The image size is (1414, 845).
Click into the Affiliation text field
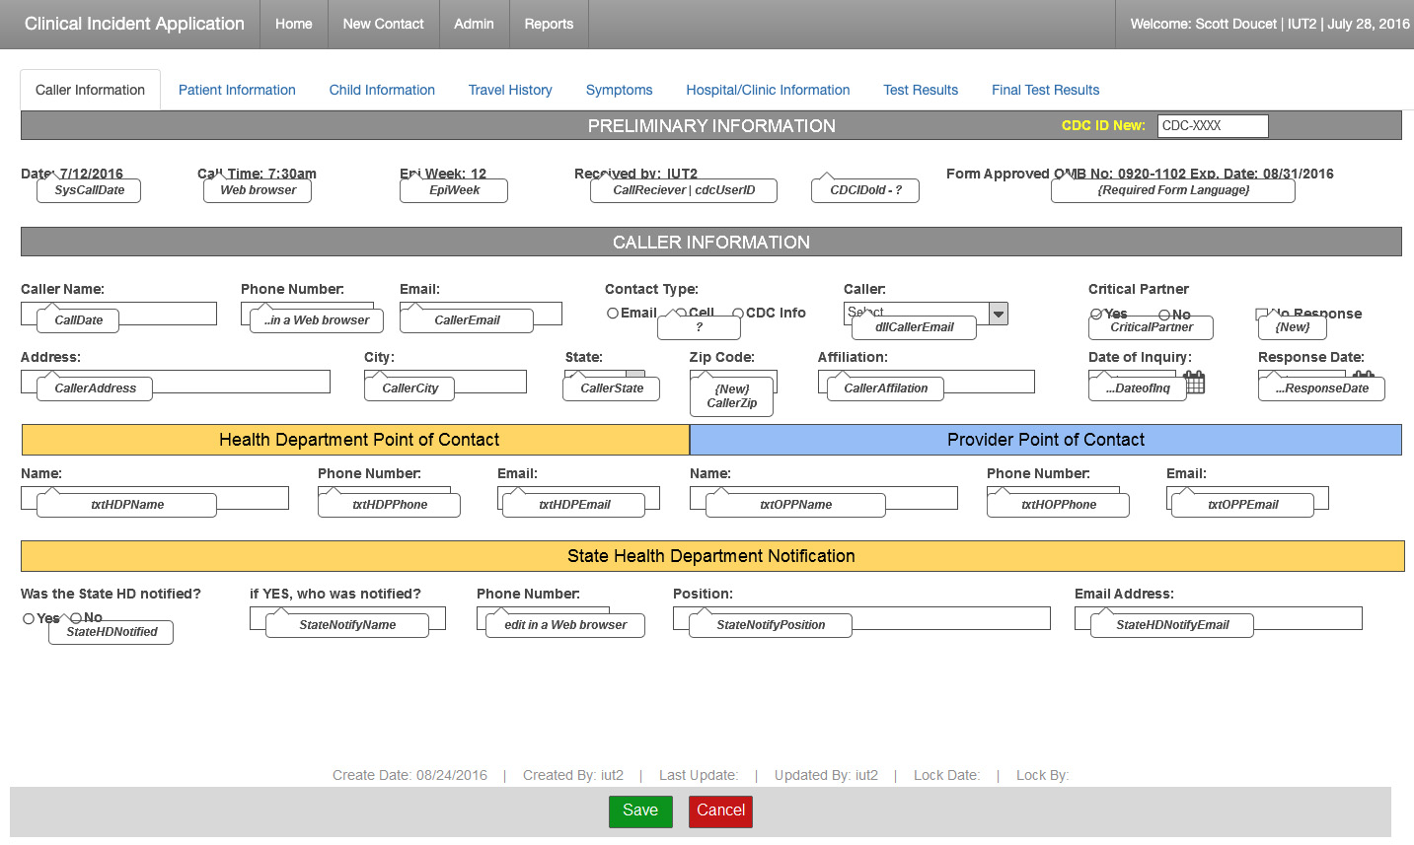[x=987, y=382]
